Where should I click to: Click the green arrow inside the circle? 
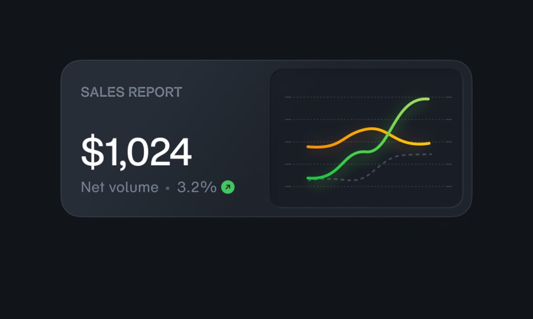point(227,187)
